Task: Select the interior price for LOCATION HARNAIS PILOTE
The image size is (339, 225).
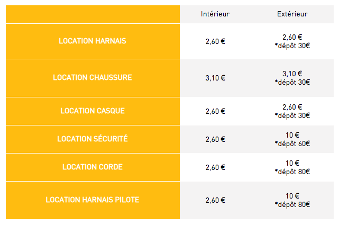Action: click(x=215, y=200)
